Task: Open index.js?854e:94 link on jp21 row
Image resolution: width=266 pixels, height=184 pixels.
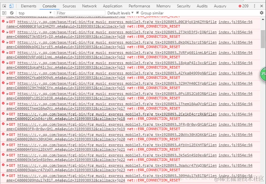Action: click(x=235, y=145)
